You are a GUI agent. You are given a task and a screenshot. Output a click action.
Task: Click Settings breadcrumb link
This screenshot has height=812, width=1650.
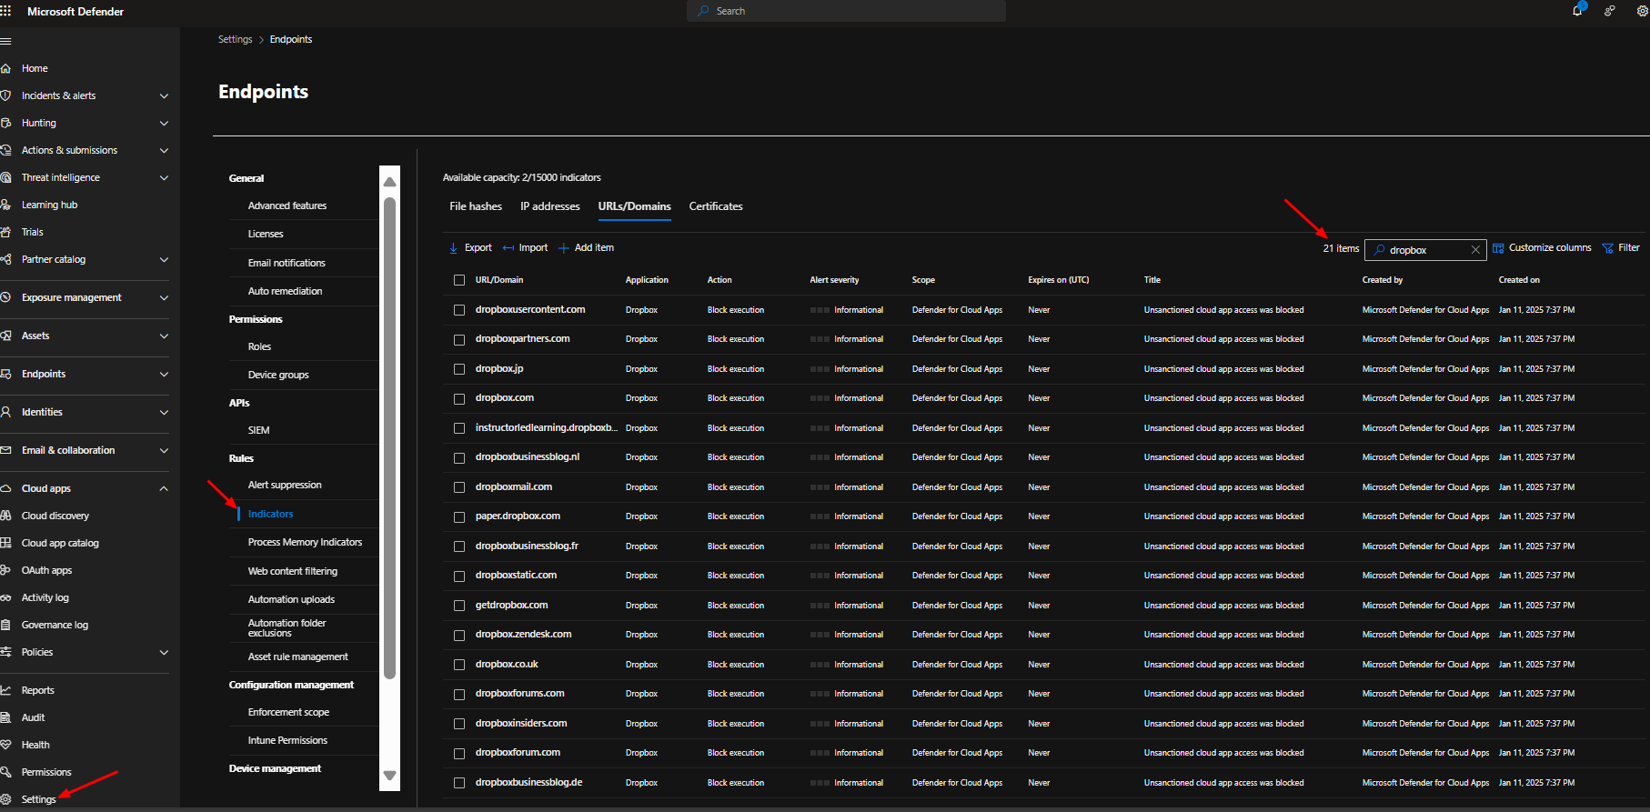236,39
